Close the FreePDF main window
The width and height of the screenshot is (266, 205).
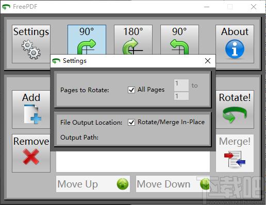254,7
